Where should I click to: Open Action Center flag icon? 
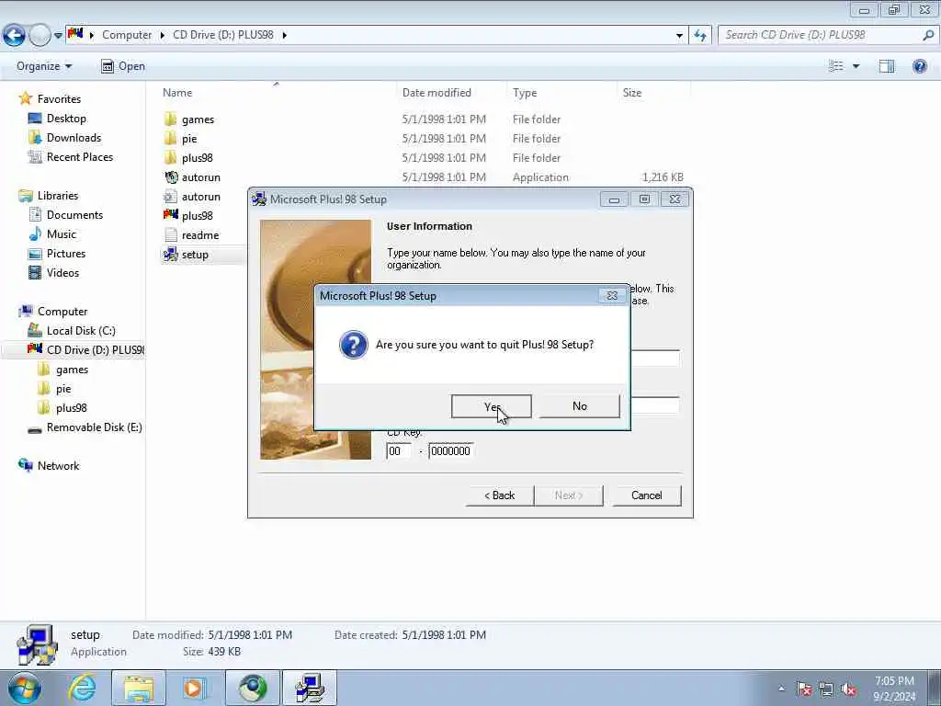(x=804, y=689)
